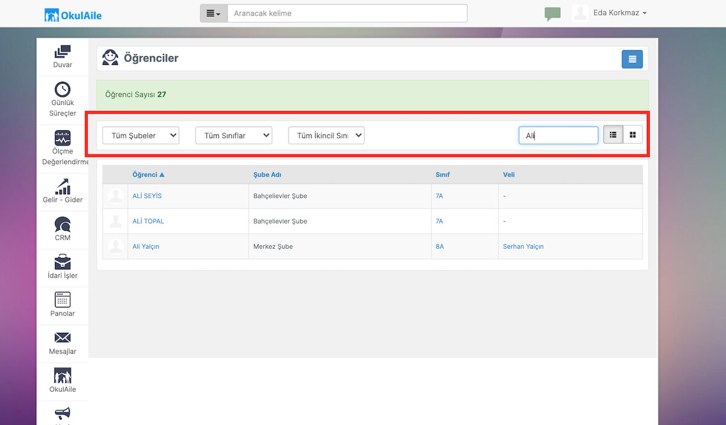Click class 8A link for Ali Yalçın
The image size is (726, 425).
(440, 247)
